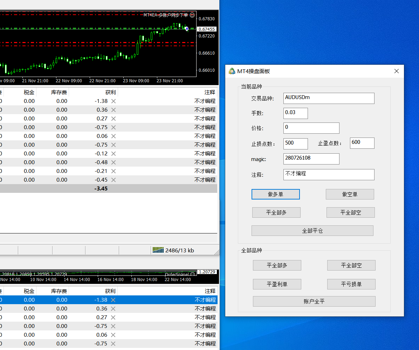Close the upper order with profit 0.27
Viewport: 419px width, 350px height.
click(x=114, y=119)
